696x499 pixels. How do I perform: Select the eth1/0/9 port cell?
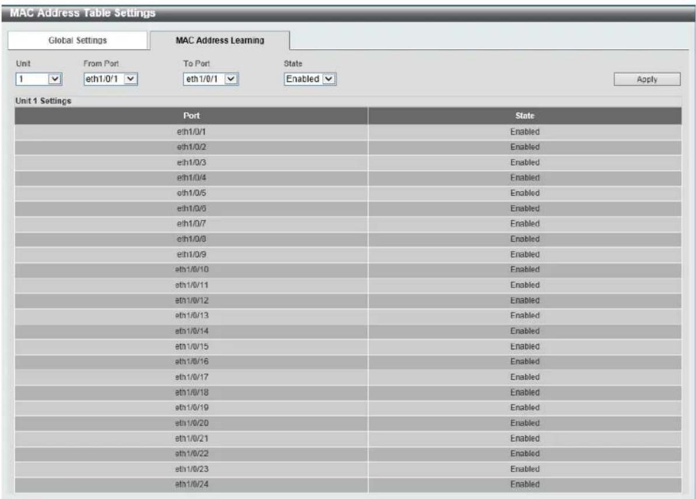192,255
